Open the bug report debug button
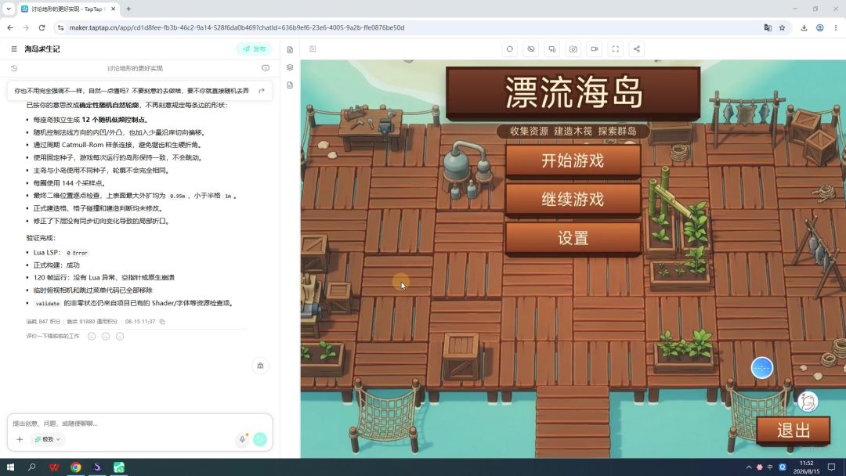 click(x=260, y=366)
